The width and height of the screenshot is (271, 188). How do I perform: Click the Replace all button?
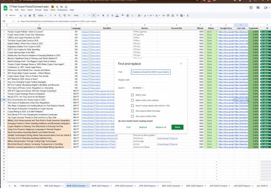click(161, 127)
